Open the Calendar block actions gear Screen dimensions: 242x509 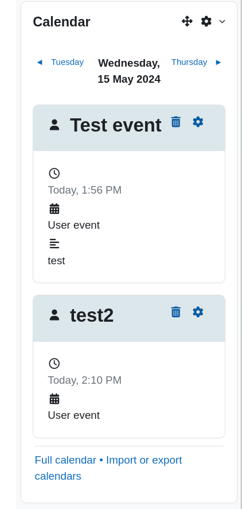[206, 21]
